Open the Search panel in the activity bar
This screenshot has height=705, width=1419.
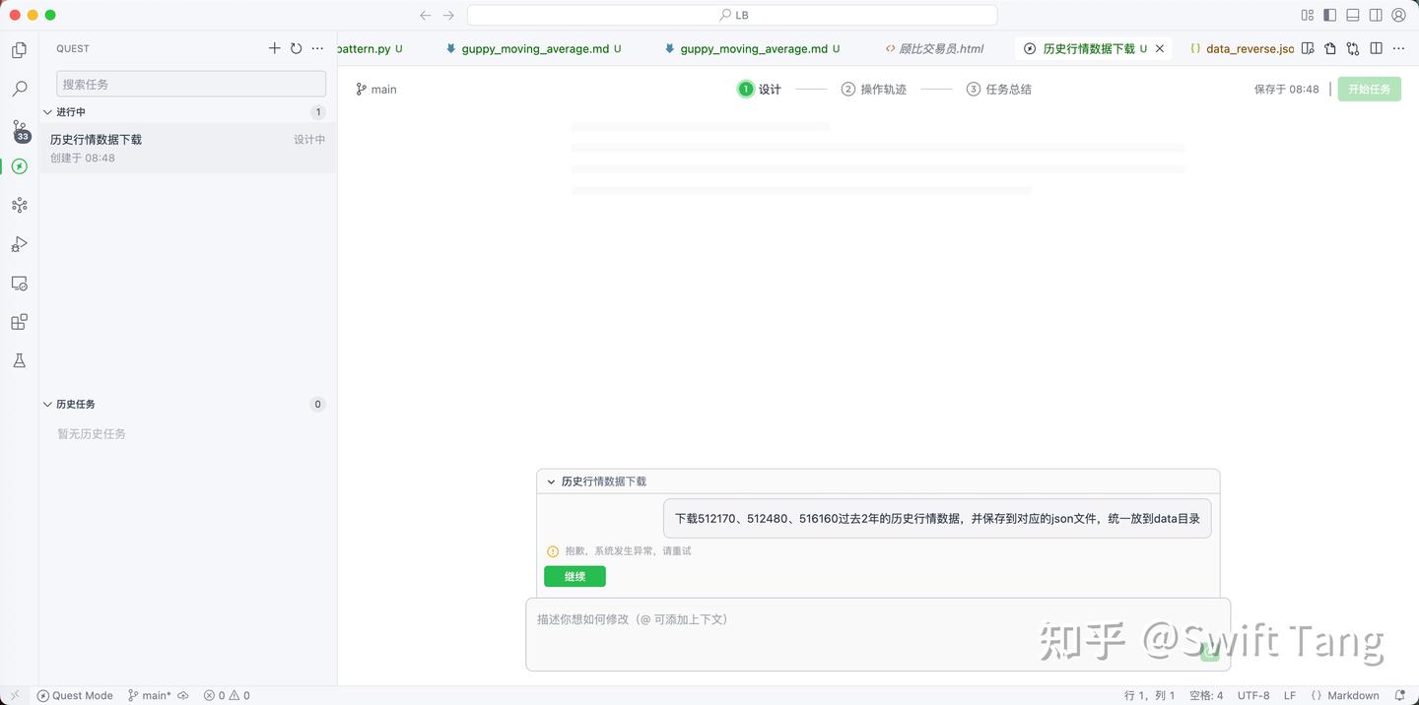19,88
